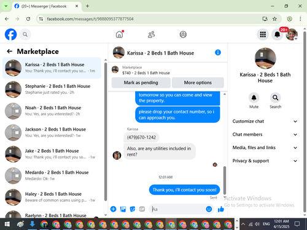Click the Marketplace back arrow
This screenshot has width=307, height=230.
point(9,52)
